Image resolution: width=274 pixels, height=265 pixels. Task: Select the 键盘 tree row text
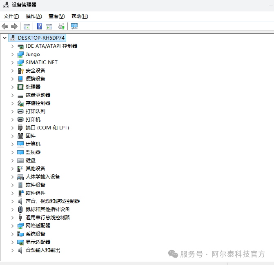coord(31,160)
